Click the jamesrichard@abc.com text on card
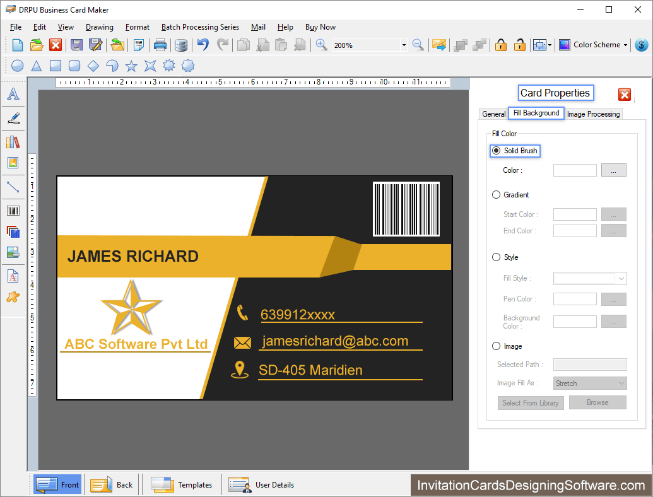The image size is (653, 497). pyautogui.click(x=335, y=341)
